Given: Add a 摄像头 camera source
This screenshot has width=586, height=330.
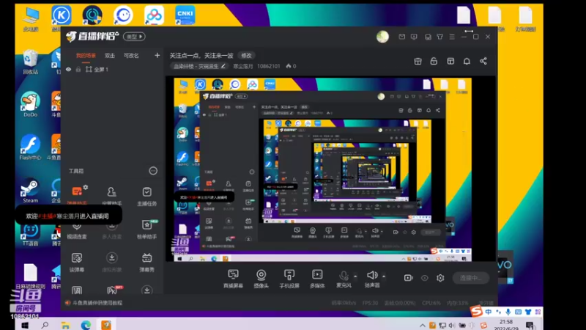Looking at the screenshot, I should point(262,279).
